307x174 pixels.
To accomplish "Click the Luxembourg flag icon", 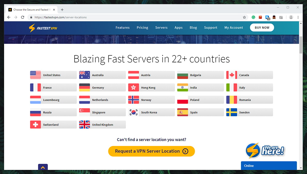I will coord(35,100).
